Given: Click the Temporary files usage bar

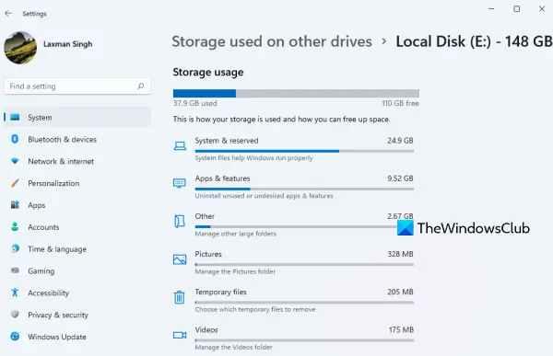Looking at the screenshot, I should coord(304,303).
